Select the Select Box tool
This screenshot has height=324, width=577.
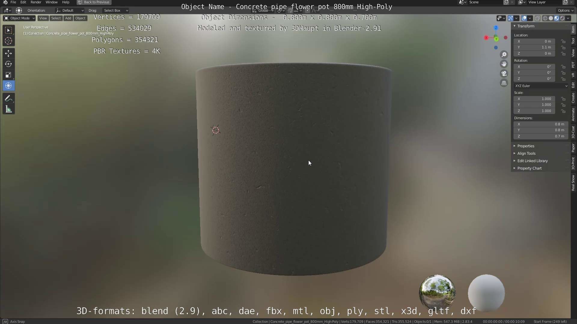point(8,30)
